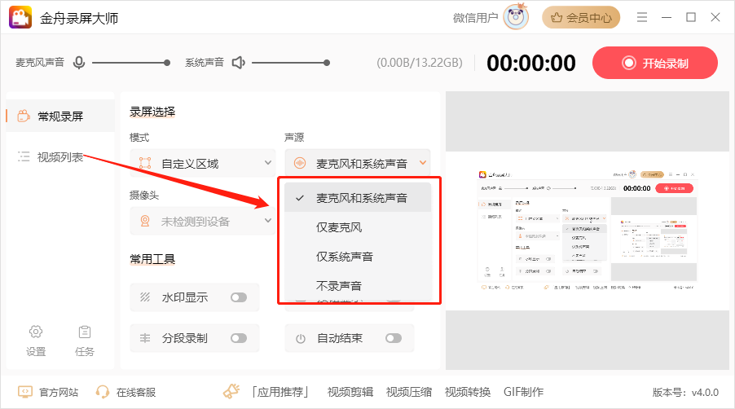The height and width of the screenshot is (409, 735).
Task: Open the hamburger menu icon
Action: [x=642, y=17]
